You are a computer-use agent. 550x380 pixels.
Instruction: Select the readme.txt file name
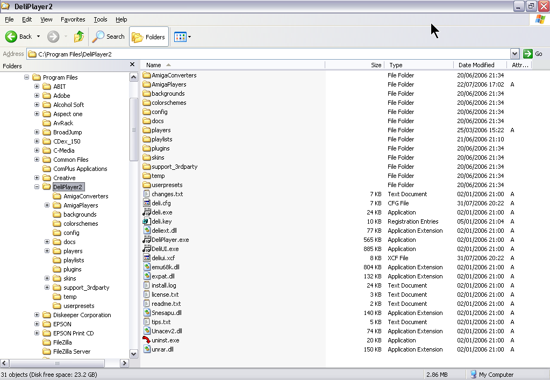point(166,304)
